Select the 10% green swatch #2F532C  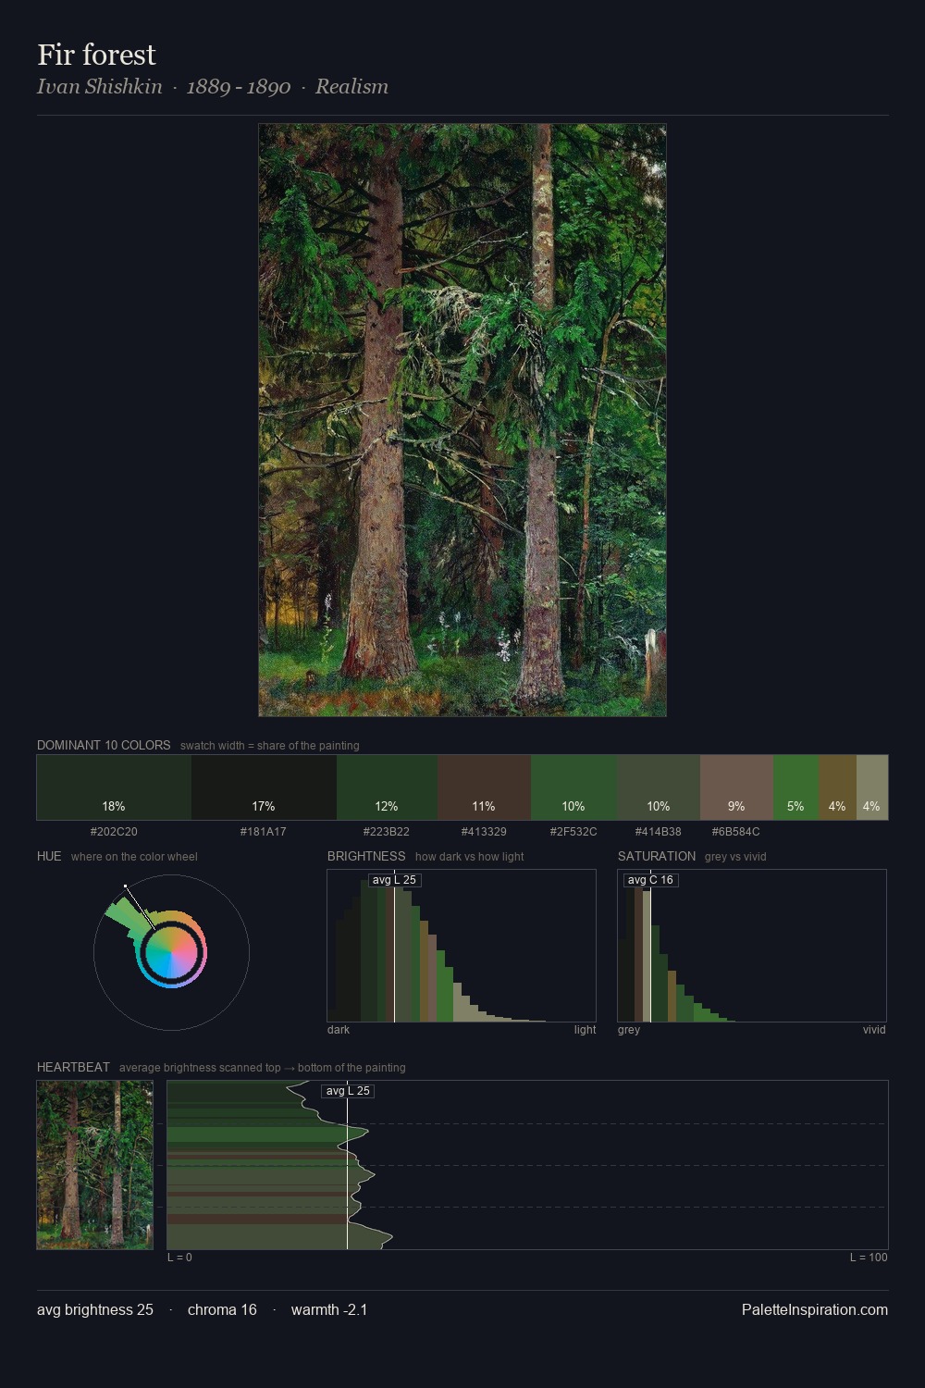(x=573, y=787)
